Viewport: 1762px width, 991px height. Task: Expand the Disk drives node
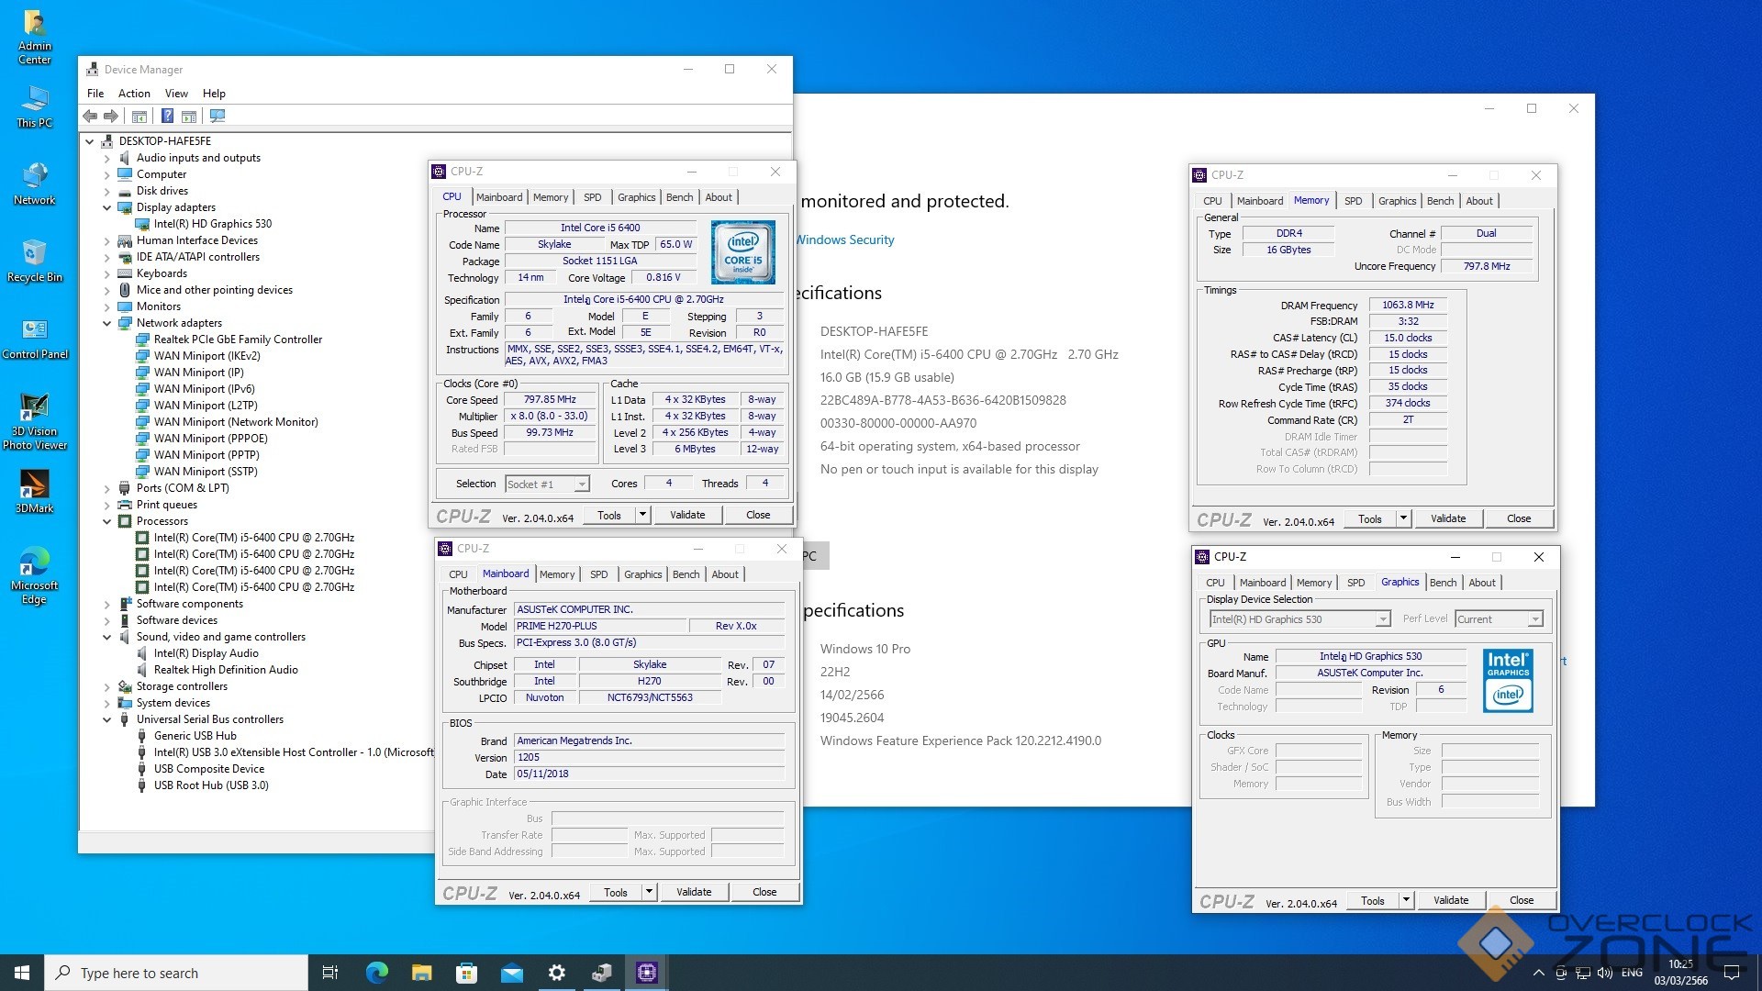107,191
